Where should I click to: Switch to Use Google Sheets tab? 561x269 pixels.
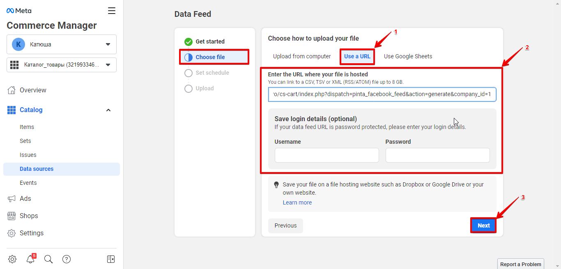tap(408, 56)
